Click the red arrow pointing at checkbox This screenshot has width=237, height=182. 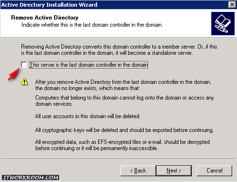coord(14,74)
